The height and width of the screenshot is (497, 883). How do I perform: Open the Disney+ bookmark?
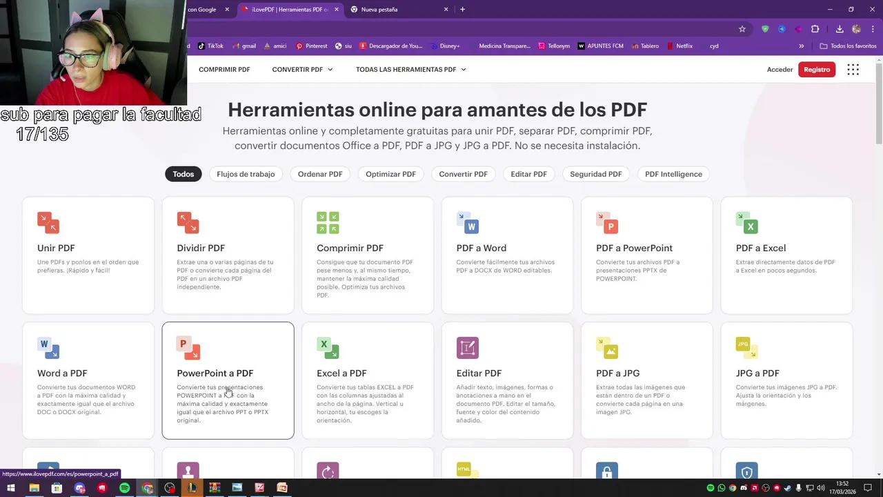tap(444, 46)
